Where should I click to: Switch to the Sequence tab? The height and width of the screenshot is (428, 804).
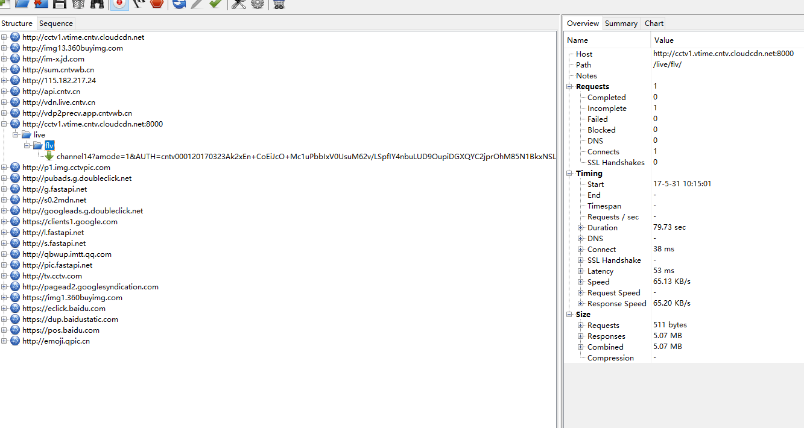(56, 24)
